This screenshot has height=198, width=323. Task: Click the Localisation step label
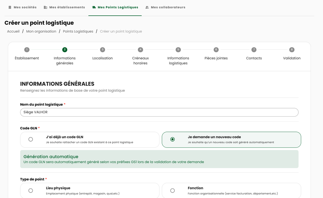coord(103,58)
